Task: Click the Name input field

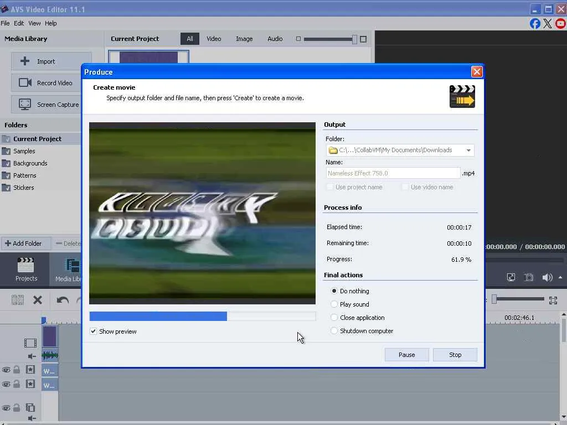Action: point(393,173)
